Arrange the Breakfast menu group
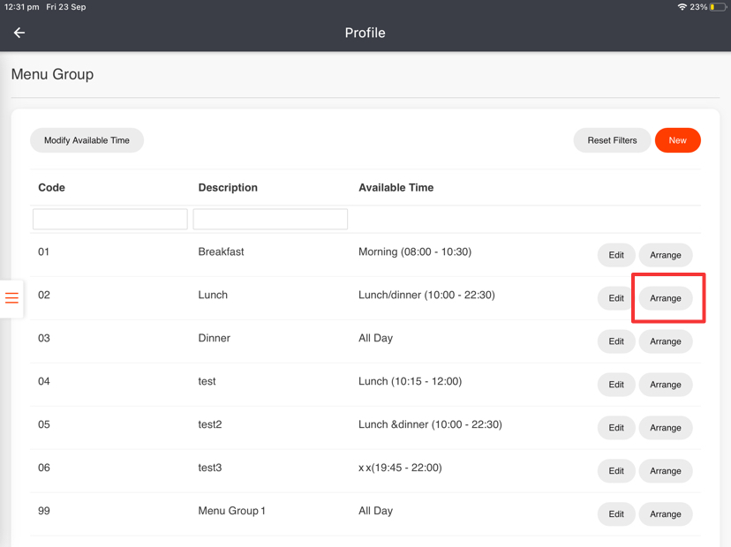The image size is (731, 547). [x=665, y=255]
